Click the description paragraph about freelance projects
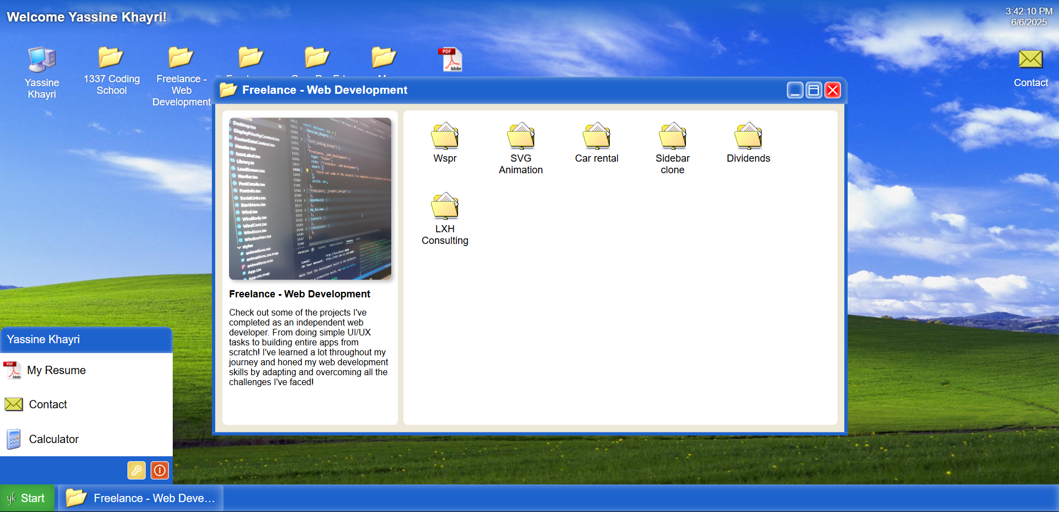Screen dimensions: 1059x512 309,347
